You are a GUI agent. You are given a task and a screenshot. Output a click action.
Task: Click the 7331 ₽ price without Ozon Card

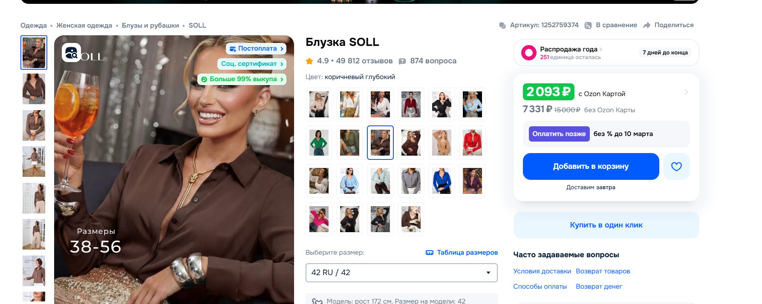click(537, 109)
